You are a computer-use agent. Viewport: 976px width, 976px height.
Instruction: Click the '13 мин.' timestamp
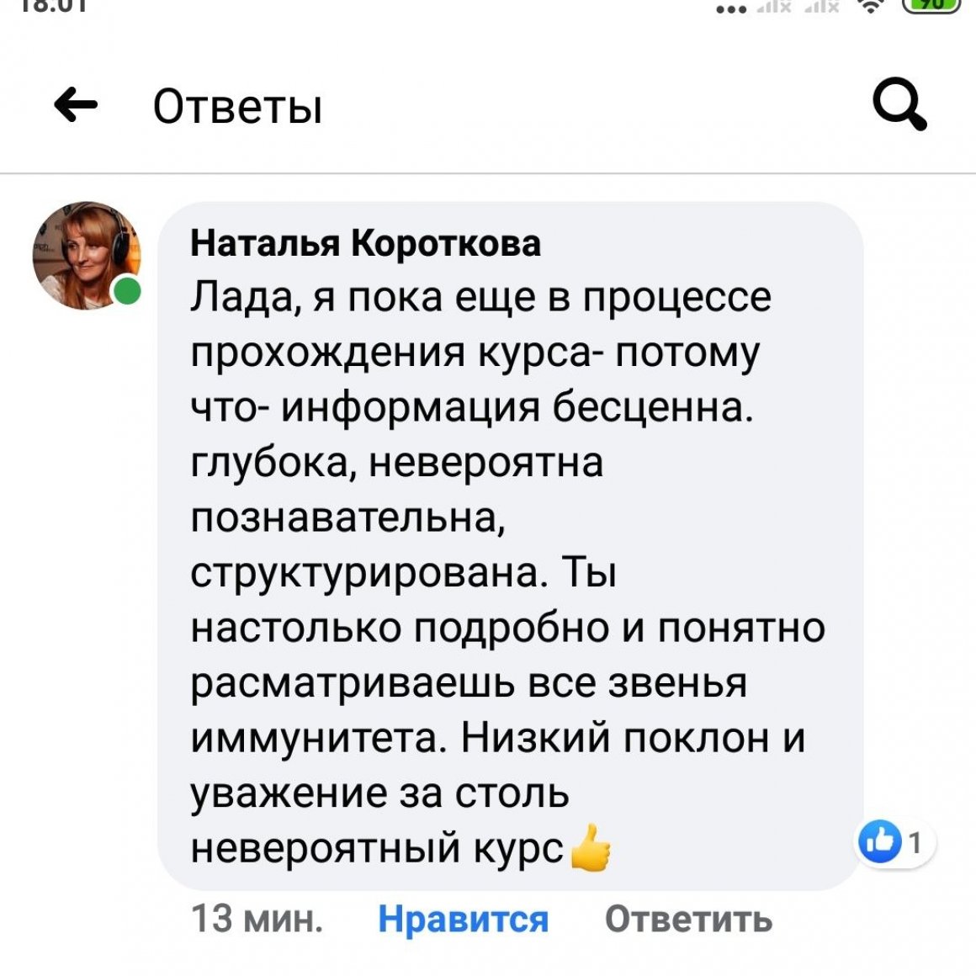[257, 919]
